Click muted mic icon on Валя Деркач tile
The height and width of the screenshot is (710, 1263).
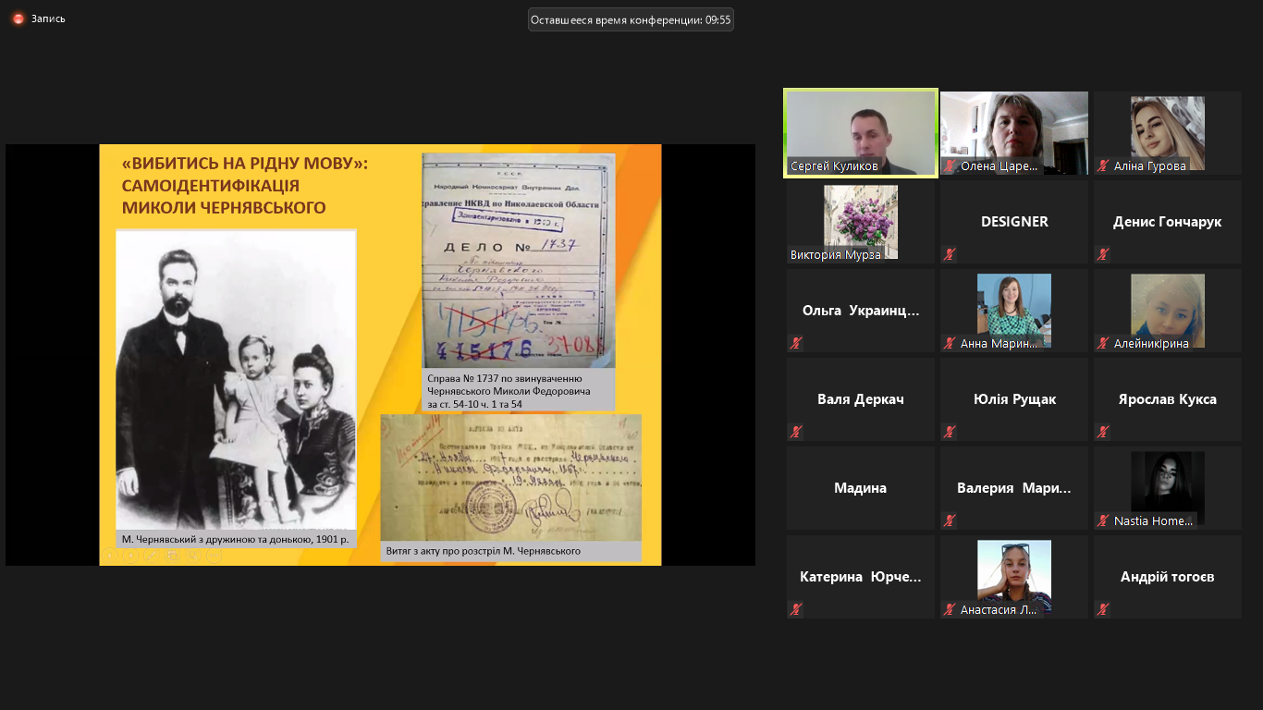(796, 432)
